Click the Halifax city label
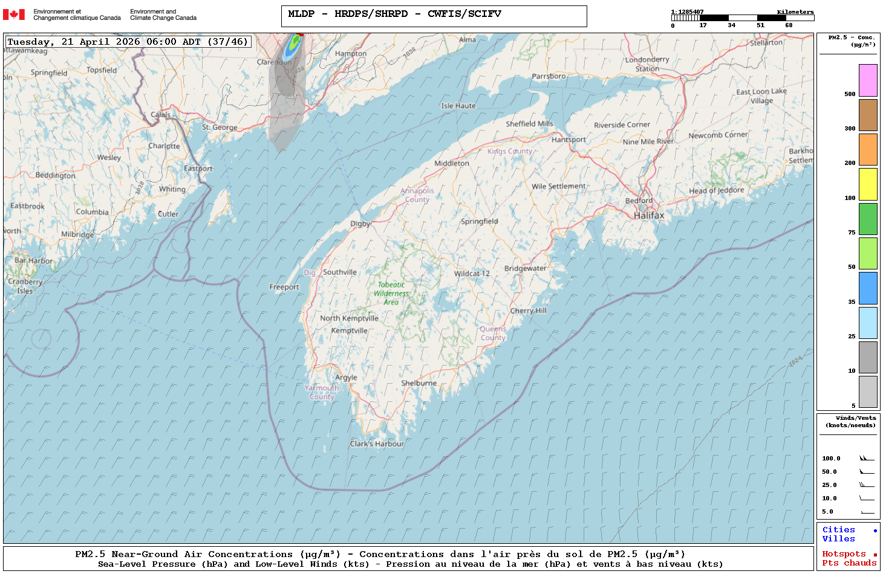This screenshot has height=574, width=883. [x=648, y=216]
